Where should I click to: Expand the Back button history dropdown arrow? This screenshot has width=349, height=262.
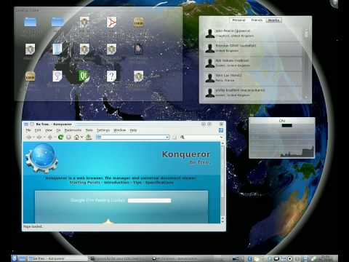click(x=33, y=138)
